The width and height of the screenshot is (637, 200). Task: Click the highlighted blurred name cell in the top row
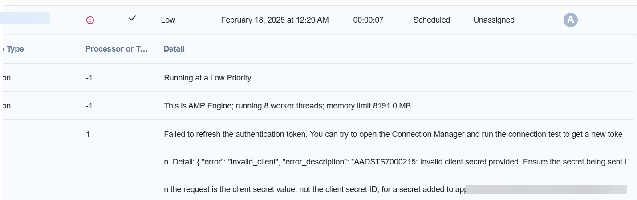[25, 18]
